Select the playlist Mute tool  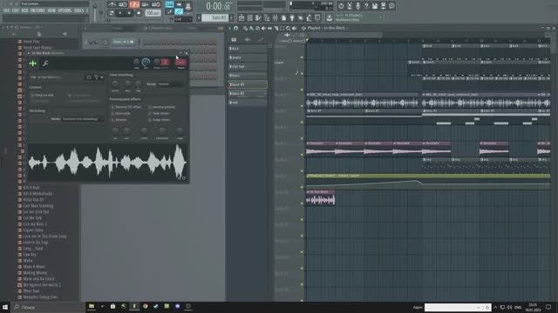(263, 28)
